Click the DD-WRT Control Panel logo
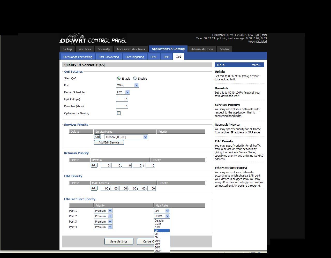Screen dimensions: 331x258 tap(93, 40)
